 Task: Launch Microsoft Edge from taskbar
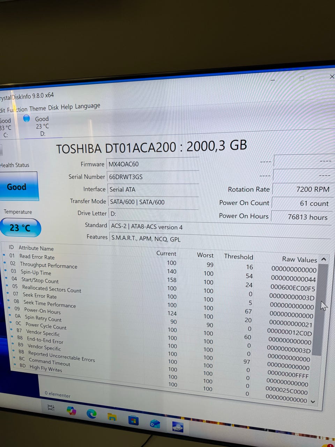(x=91, y=414)
